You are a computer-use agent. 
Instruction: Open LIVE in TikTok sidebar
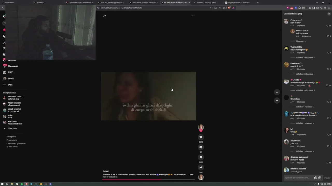[10, 72]
